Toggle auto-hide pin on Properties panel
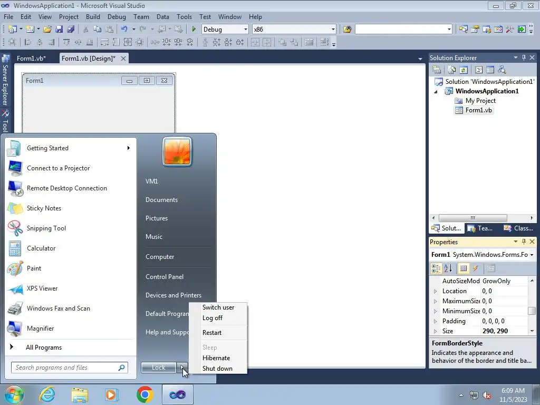The height and width of the screenshot is (405, 540). (524, 242)
